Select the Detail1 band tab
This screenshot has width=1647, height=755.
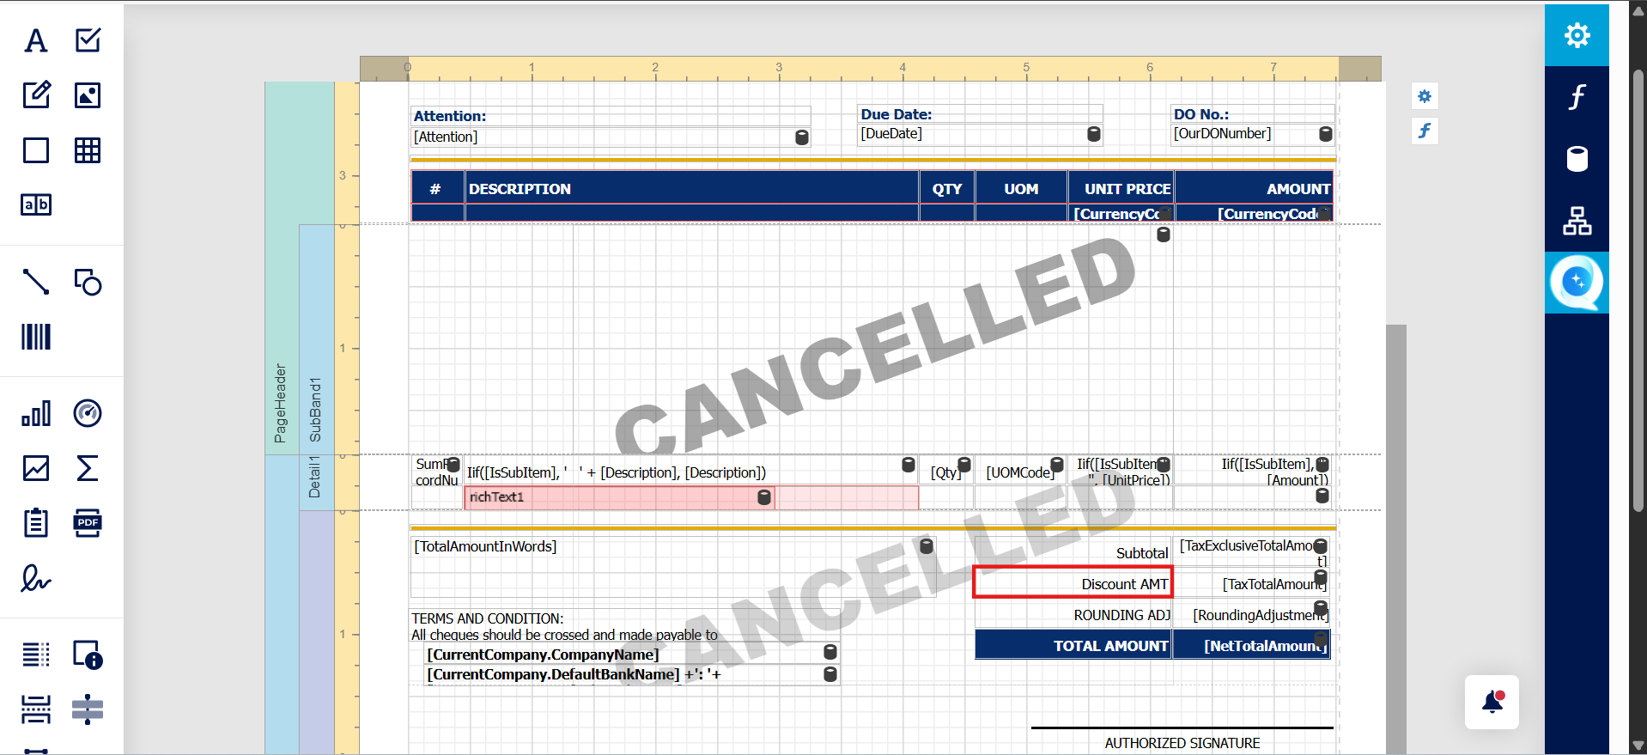point(316,483)
